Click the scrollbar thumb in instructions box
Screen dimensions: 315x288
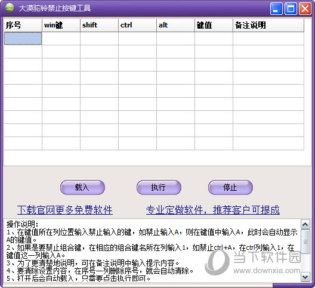click(305, 241)
